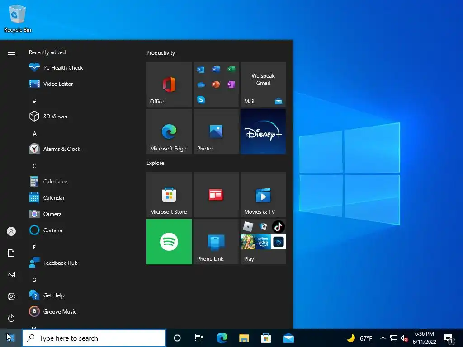Open Cortana circle on taskbar
Image resolution: width=463 pixels, height=347 pixels.
coord(177,338)
